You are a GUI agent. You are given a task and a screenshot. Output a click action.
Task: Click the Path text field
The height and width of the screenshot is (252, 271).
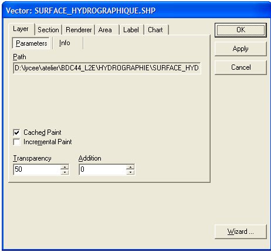click(x=107, y=68)
